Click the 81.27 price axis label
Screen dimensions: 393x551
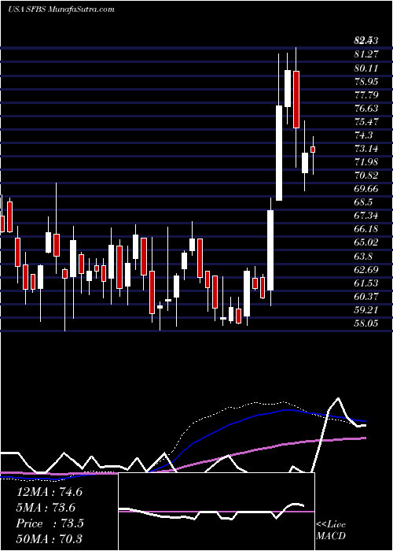click(x=366, y=54)
